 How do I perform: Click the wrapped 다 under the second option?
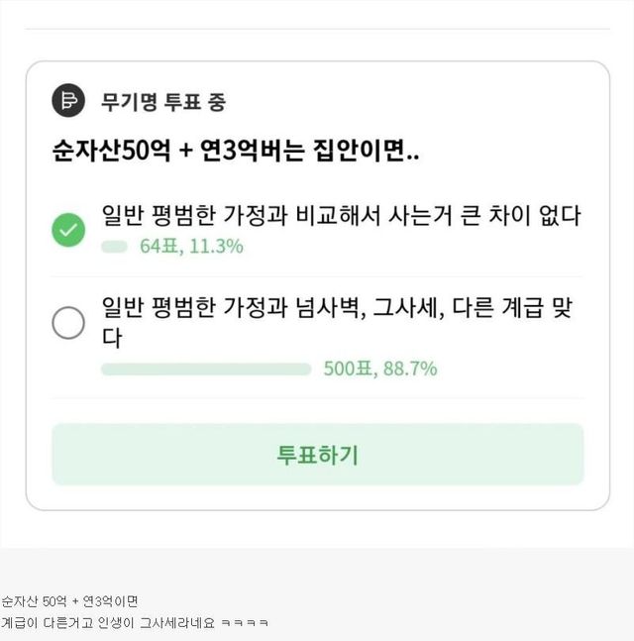tap(111, 338)
